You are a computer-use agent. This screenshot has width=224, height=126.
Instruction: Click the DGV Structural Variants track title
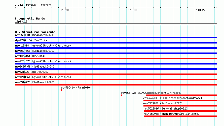coord(35,32)
